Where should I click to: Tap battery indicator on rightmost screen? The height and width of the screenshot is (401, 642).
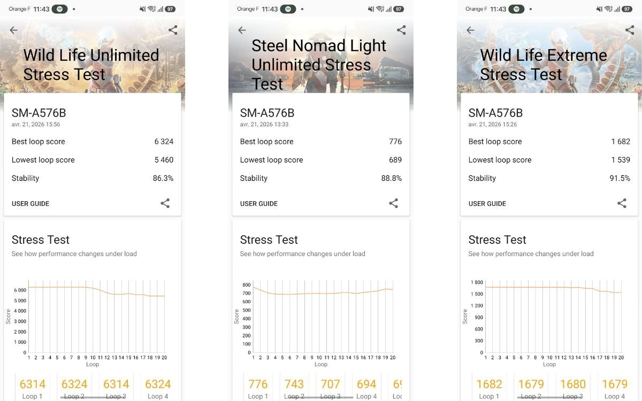(x=627, y=9)
